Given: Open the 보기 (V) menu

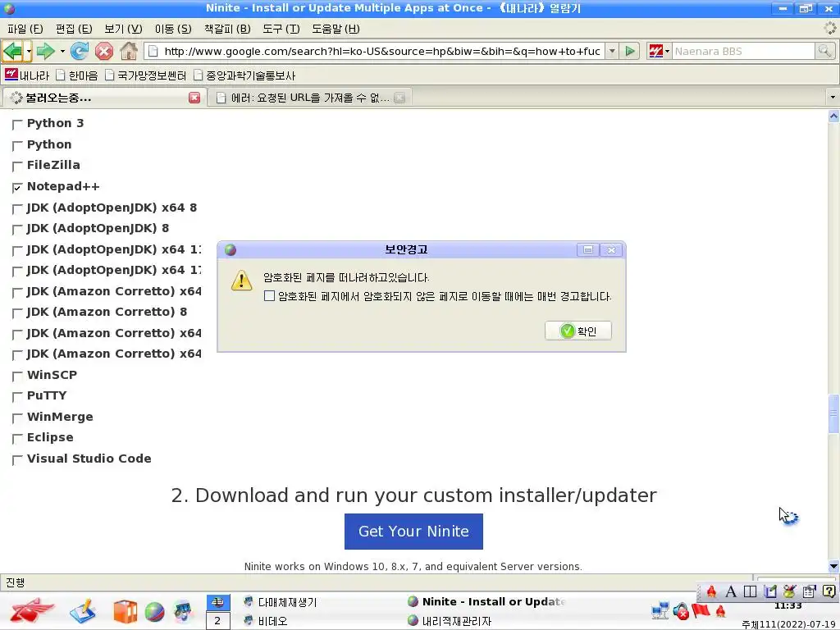Looking at the screenshot, I should [123, 29].
